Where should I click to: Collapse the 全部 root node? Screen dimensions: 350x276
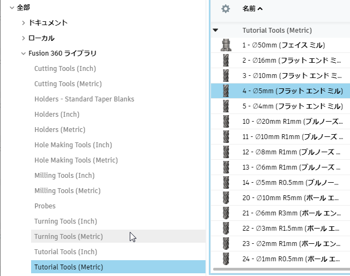[x=11, y=8]
